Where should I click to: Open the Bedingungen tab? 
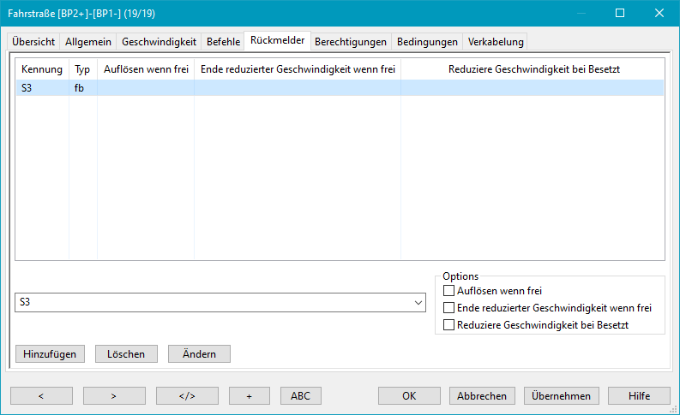(x=427, y=41)
